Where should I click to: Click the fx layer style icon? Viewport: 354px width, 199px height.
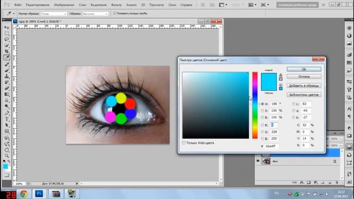pyautogui.click(x=301, y=182)
